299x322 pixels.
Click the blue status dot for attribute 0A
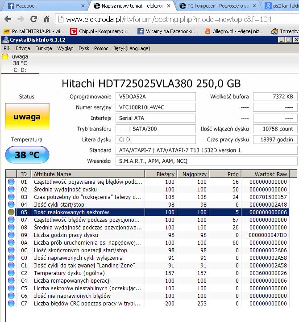[x=11, y=242]
